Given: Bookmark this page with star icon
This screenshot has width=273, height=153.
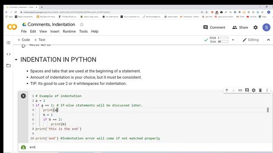Looking at the screenshot, I should tap(206, 12).
